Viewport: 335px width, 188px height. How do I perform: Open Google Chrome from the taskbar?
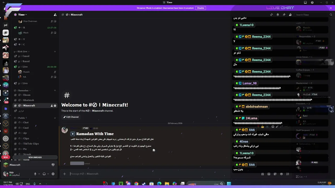click(136, 184)
